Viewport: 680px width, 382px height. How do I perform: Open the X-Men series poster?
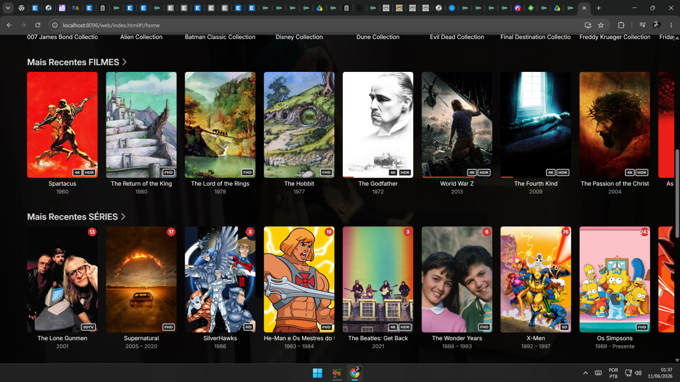point(535,280)
